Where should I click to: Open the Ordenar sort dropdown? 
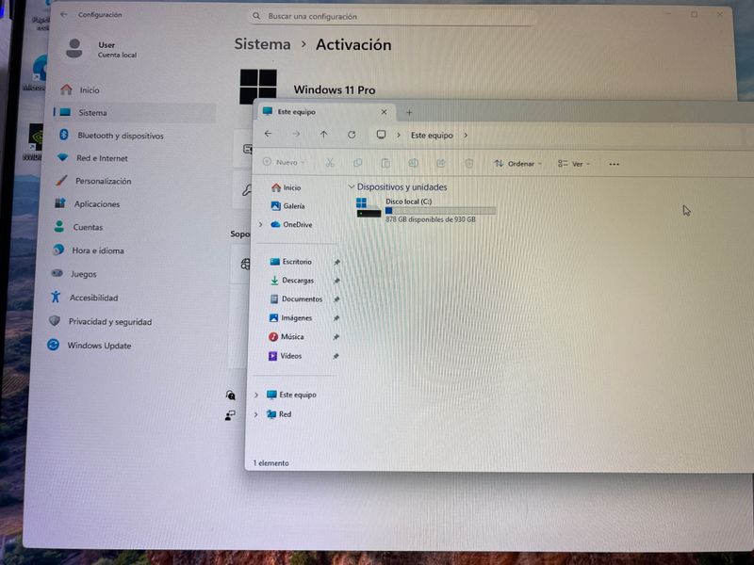coord(517,164)
